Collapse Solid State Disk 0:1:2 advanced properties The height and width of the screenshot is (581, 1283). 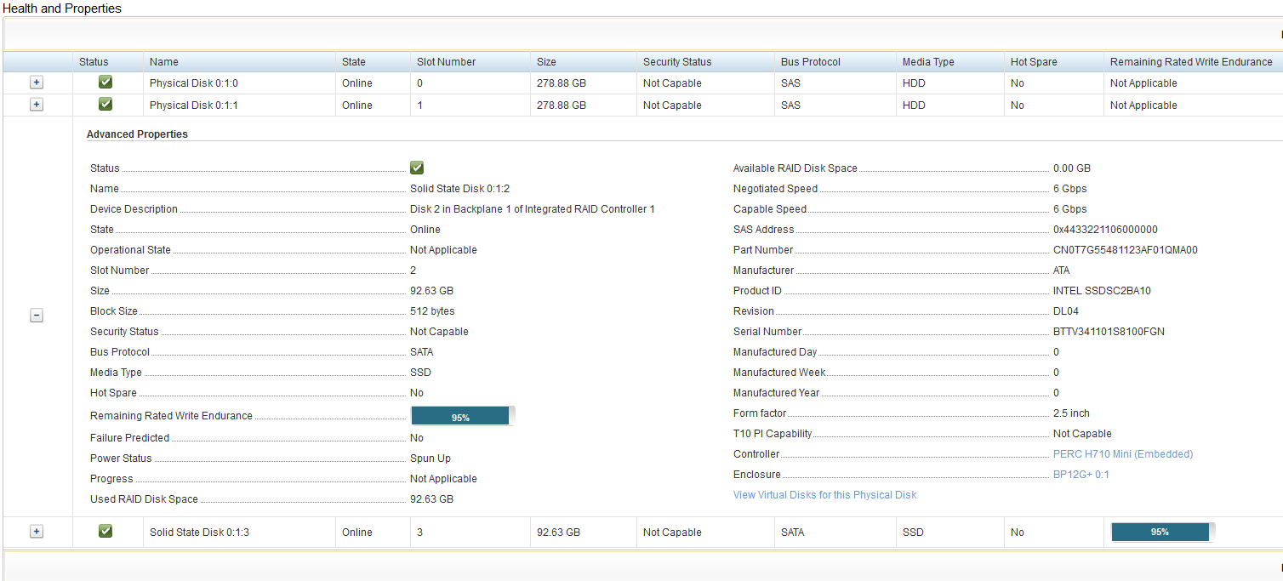37,315
